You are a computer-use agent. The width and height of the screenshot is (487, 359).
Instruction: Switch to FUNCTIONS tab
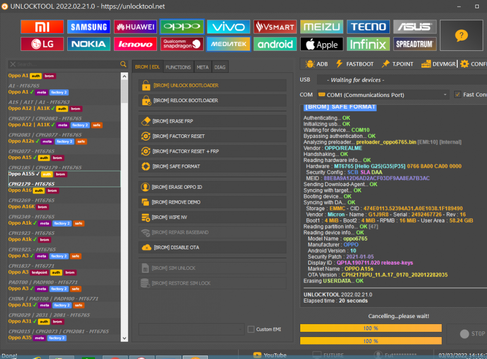coord(178,67)
